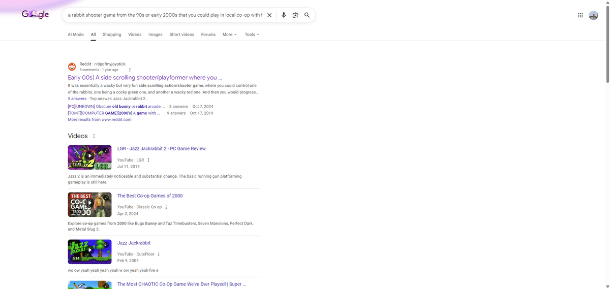Switch to the Forums tab
610x289 pixels.
pos(208,35)
